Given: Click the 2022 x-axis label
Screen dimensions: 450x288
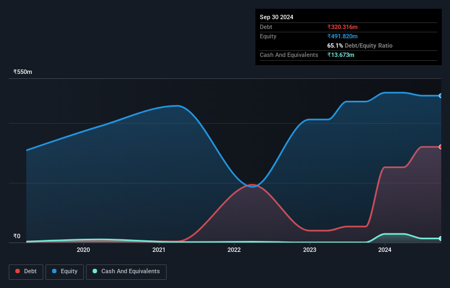Looking at the screenshot, I should pos(234,250).
